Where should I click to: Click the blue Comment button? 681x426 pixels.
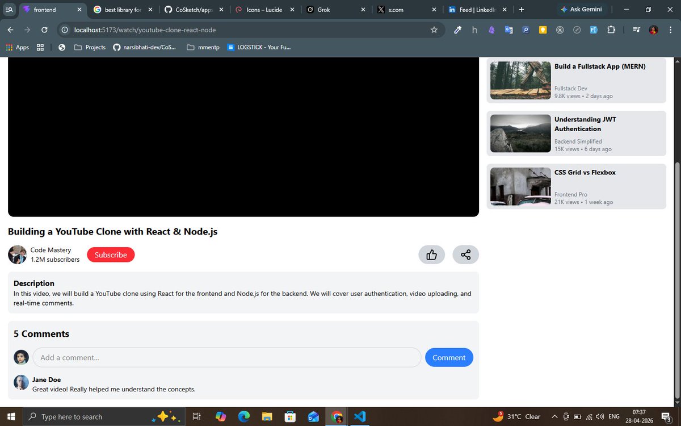click(449, 357)
